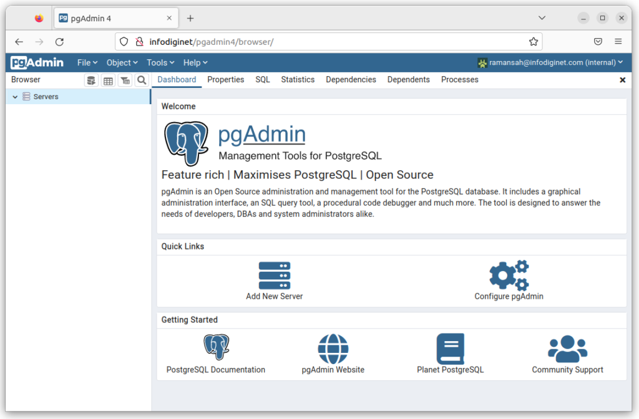Screen dimensions: 639x419
Task: Open the Help dropdown menu
Action: (x=195, y=63)
